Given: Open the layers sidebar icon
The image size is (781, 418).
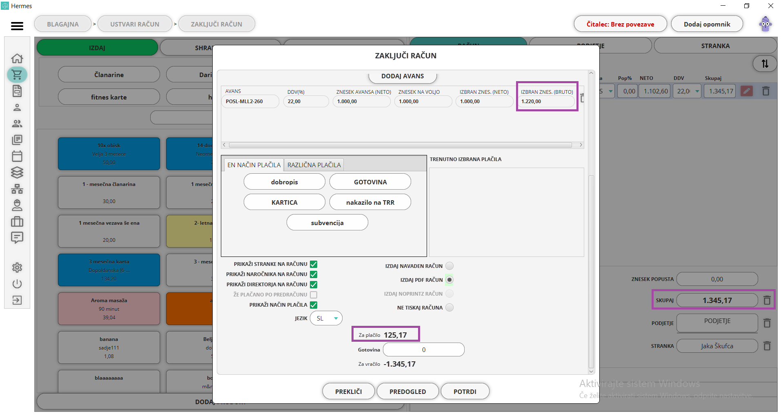Looking at the screenshot, I should (x=17, y=173).
